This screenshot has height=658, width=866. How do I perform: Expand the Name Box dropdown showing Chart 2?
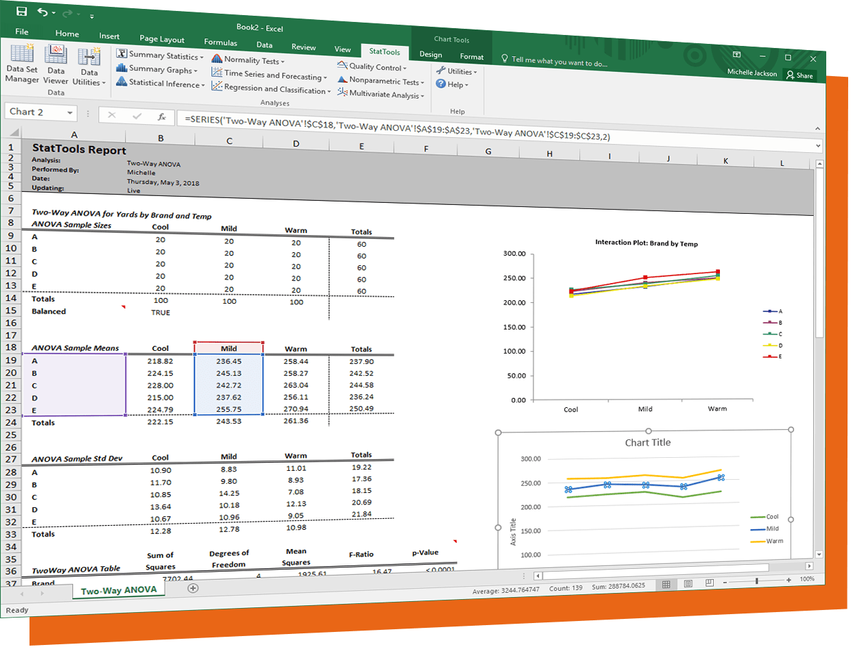70,112
